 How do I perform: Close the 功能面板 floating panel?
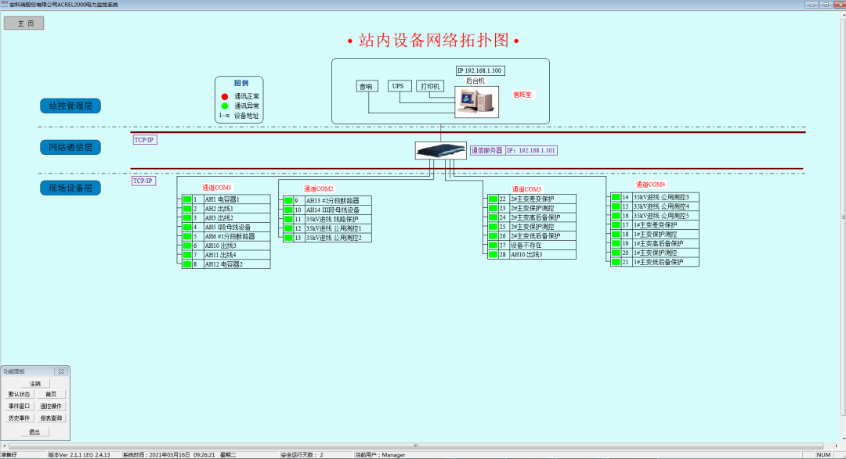click(61, 371)
